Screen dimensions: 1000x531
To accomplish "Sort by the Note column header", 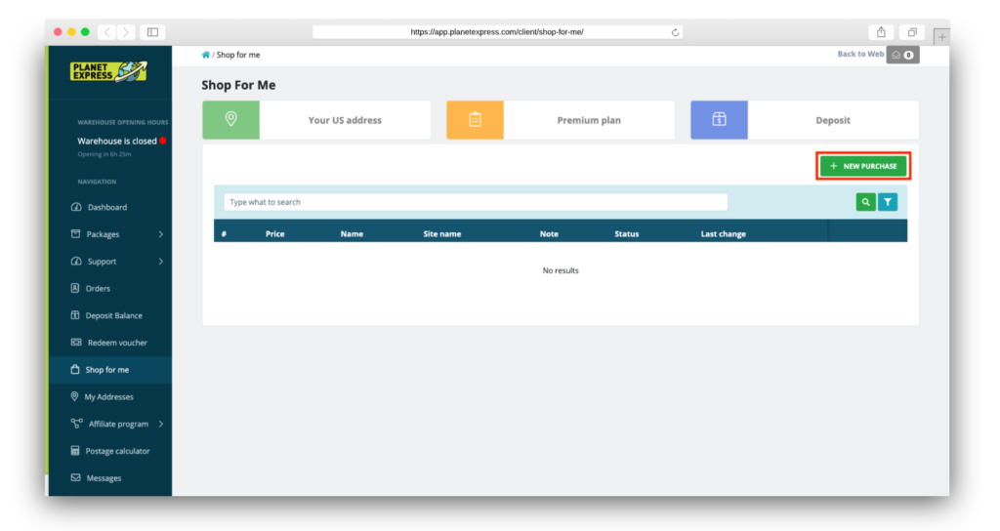I will pyautogui.click(x=549, y=234).
